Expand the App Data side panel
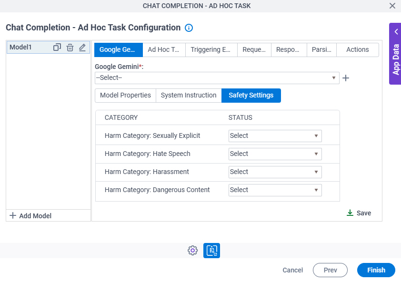 click(x=395, y=54)
